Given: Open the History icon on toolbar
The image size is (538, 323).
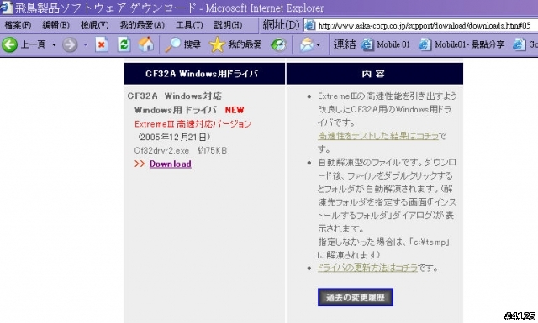Looking at the screenshot, I should coord(278,44).
